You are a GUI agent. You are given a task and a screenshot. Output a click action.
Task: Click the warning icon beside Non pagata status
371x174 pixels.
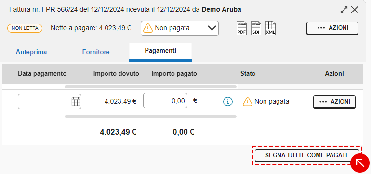point(248,102)
